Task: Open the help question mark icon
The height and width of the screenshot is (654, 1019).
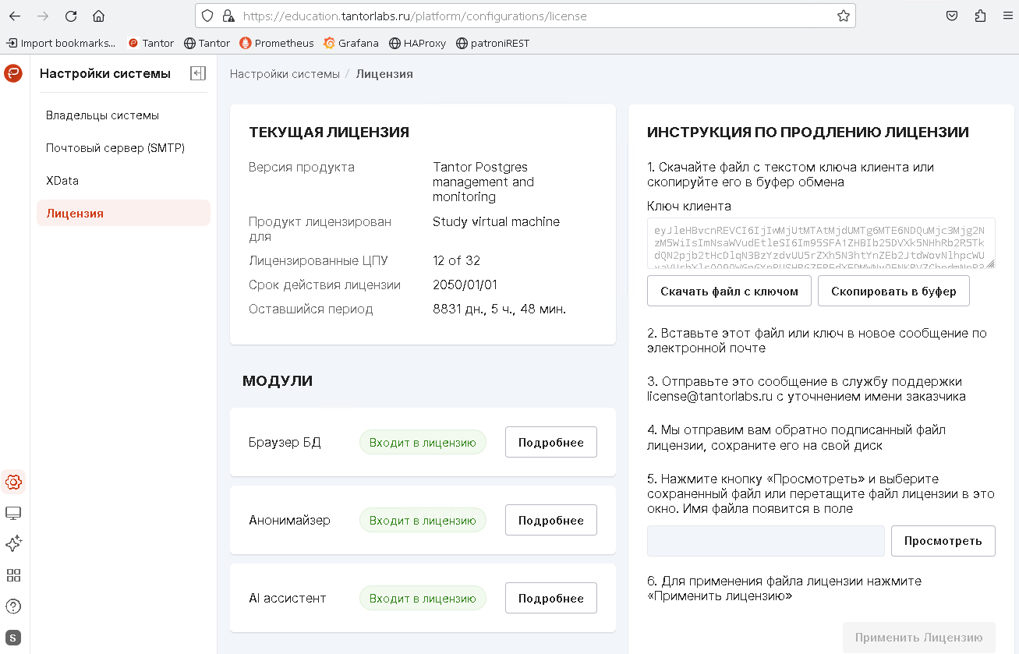Action: tap(13, 606)
